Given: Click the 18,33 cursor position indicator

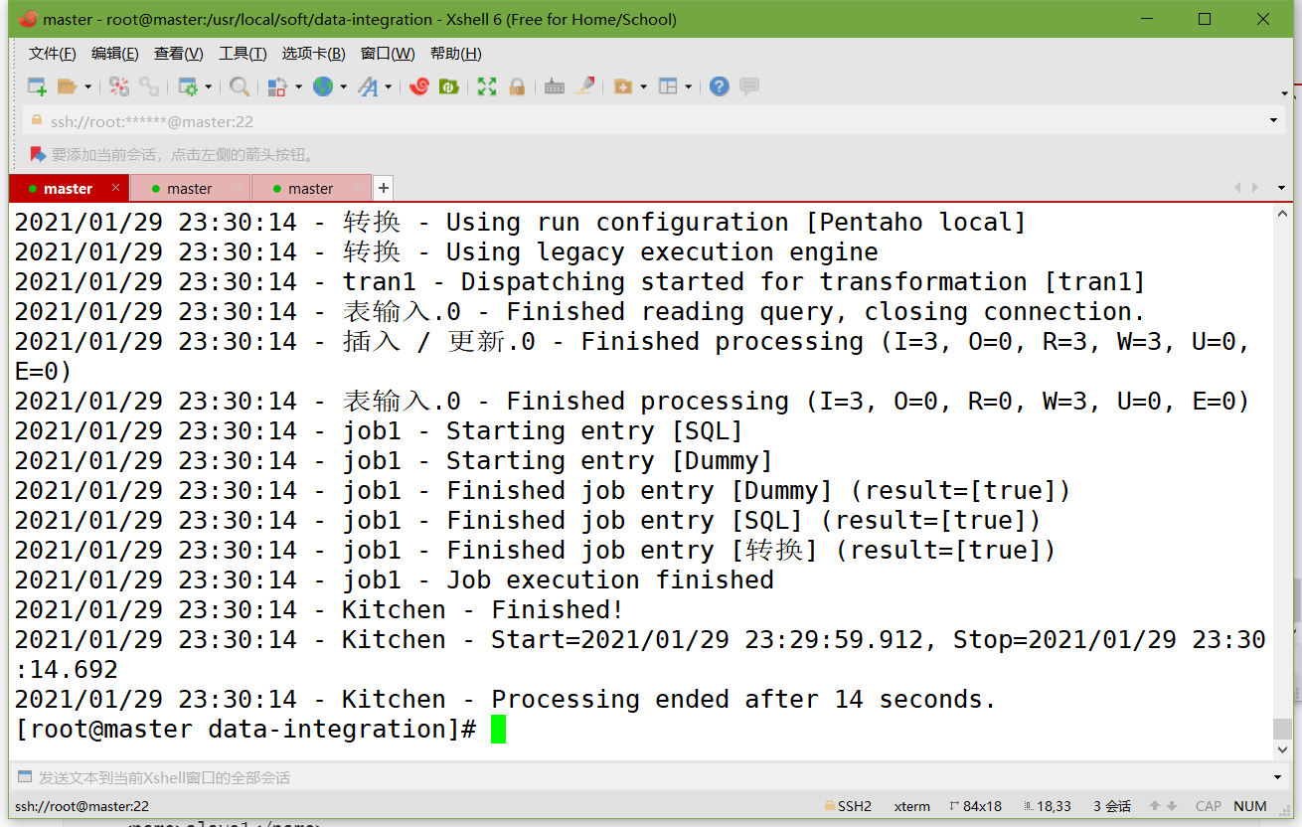Looking at the screenshot, I should tap(1048, 806).
